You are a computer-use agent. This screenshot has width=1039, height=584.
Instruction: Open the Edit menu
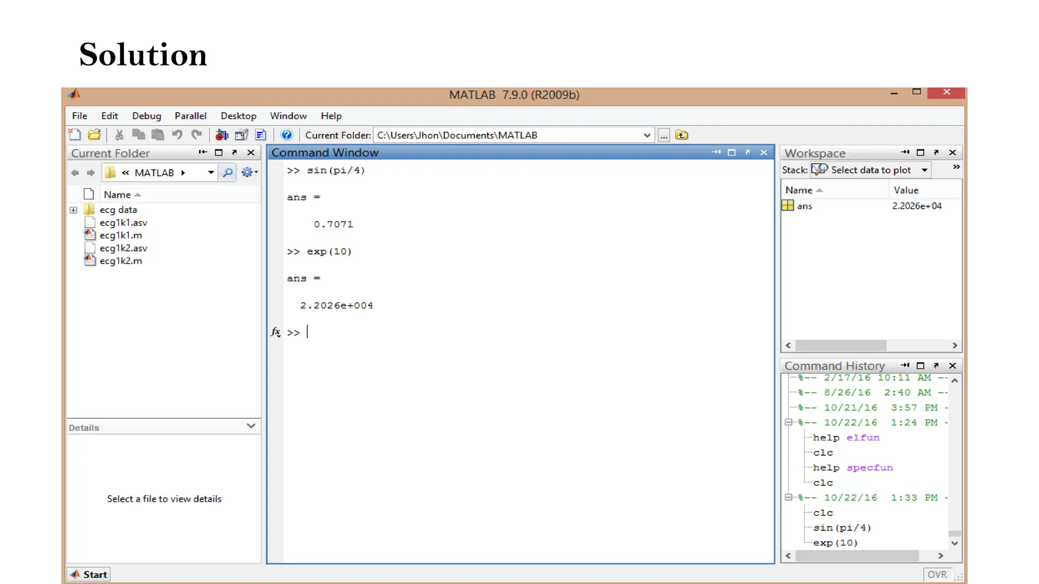[110, 116]
